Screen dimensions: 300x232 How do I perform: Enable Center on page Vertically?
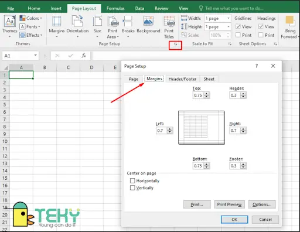click(x=132, y=187)
